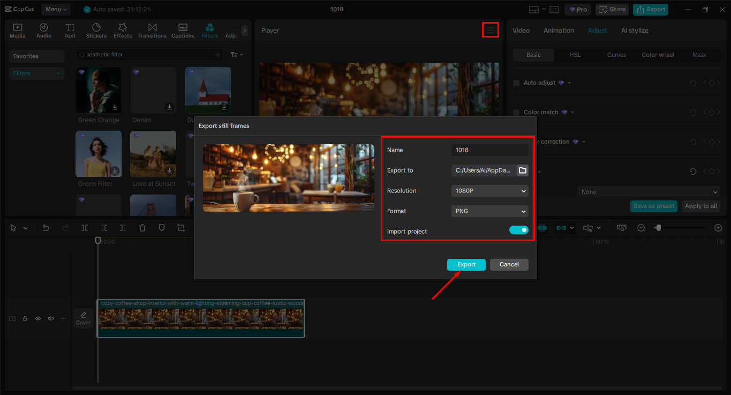This screenshot has width=731, height=395.
Task: Select the Stickers tool
Action: click(96, 30)
